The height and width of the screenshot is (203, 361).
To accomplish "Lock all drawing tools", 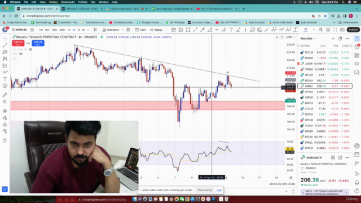I will pos(5,125).
